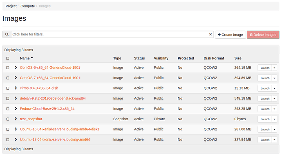The width and height of the screenshot is (282, 154).
Task: Check the test_snapshot row checkbox
Action: (x=7, y=119)
